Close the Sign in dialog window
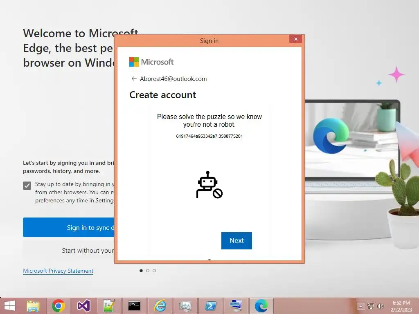This screenshot has height=314, width=419. (x=295, y=39)
